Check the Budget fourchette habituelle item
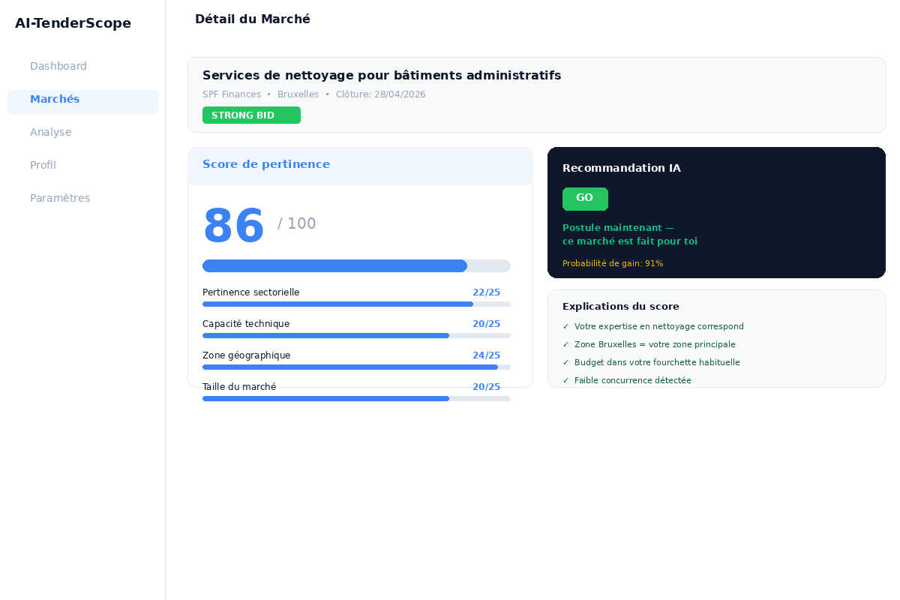Screen dimensions: 900x600 [649, 362]
